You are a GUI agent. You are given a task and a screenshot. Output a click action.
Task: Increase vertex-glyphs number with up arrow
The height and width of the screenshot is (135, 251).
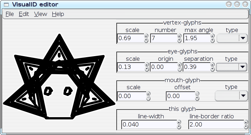(179, 36)
